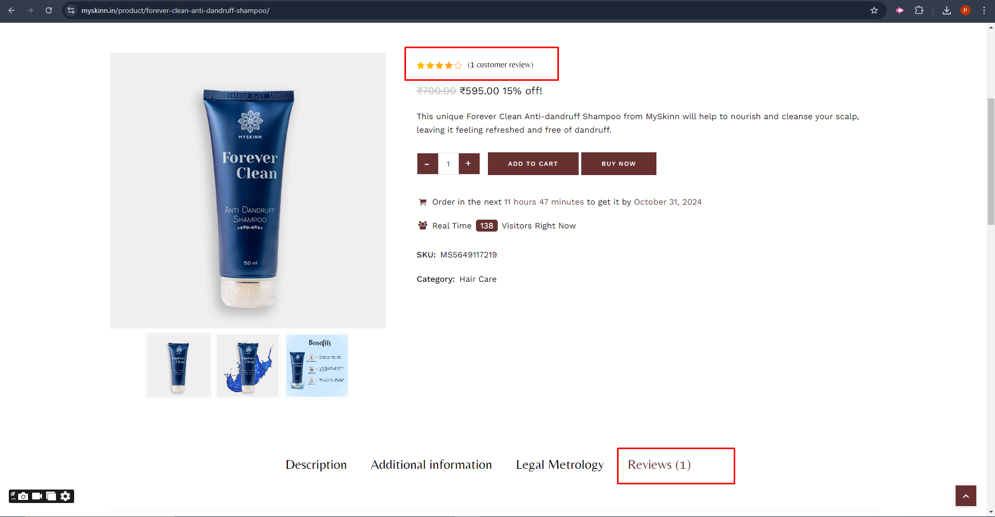995x517 pixels.
Task: Reload the current page
Action: pyautogui.click(x=49, y=10)
